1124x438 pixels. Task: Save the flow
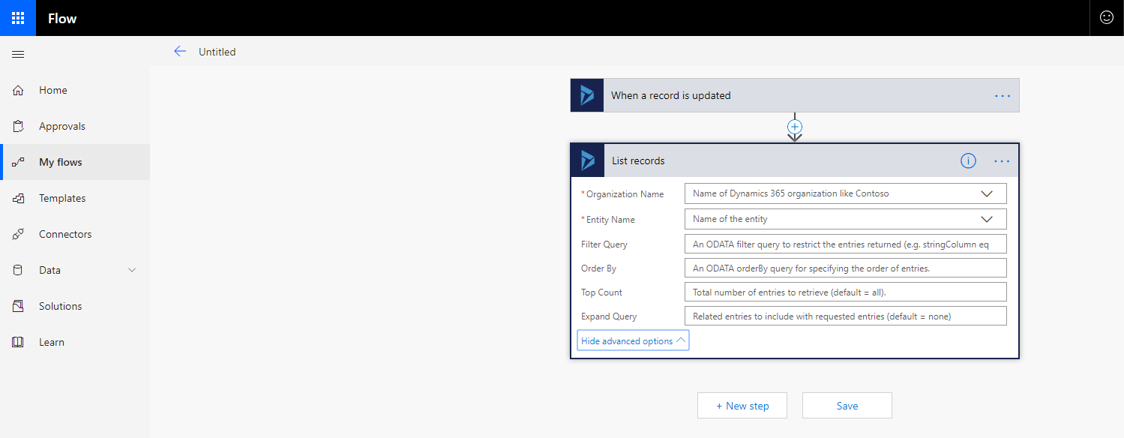tap(847, 406)
